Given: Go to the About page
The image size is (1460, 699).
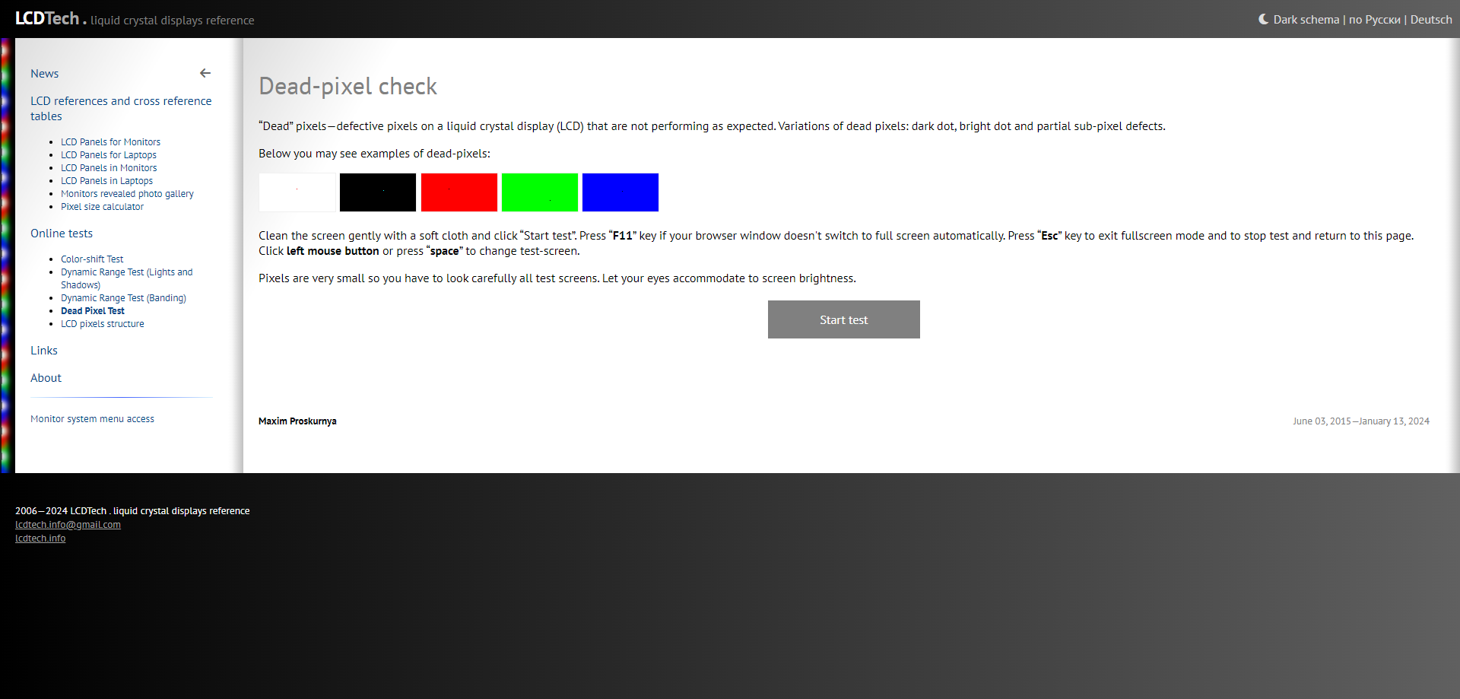Looking at the screenshot, I should [x=46, y=378].
